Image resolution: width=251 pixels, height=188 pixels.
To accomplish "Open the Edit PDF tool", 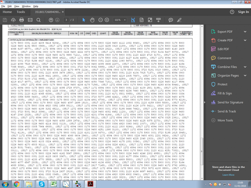I will point(223,49).
